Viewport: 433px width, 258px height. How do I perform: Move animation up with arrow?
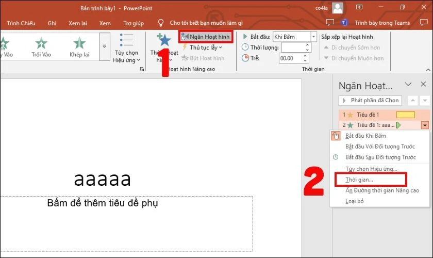pos(412,101)
